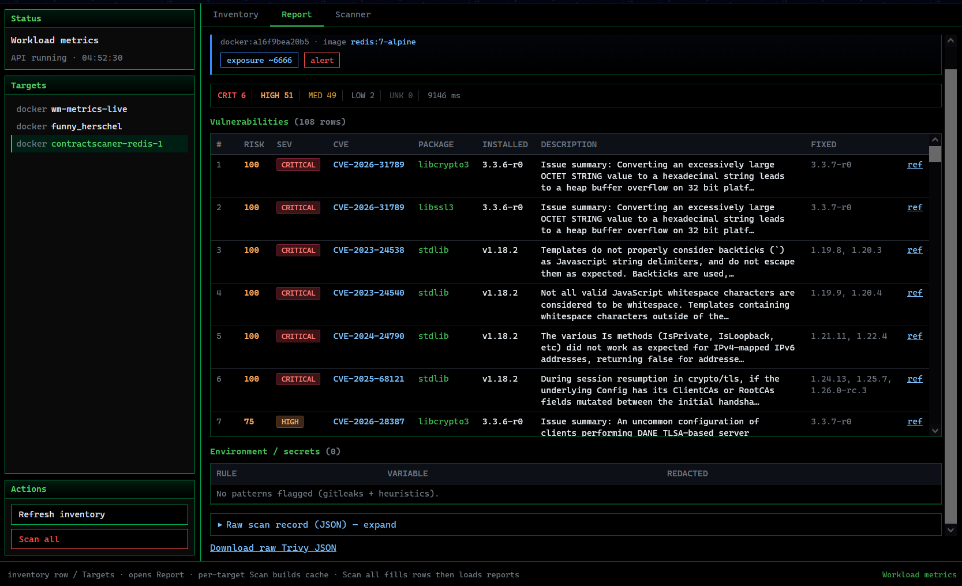Click the redis:7-alpine image name

click(383, 42)
